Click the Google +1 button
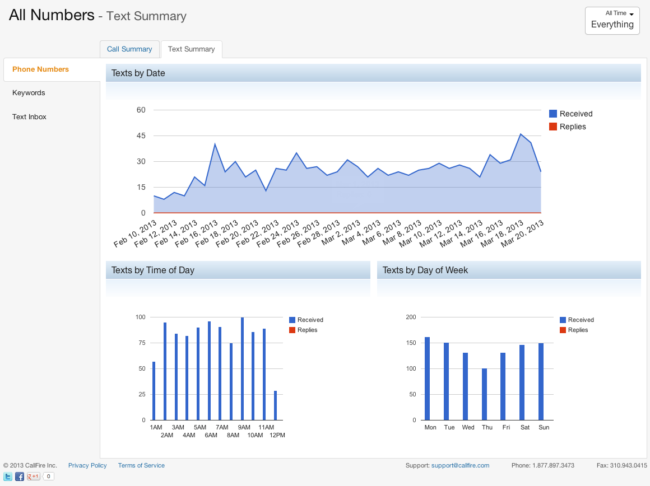The height and width of the screenshot is (486, 650). point(34,476)
